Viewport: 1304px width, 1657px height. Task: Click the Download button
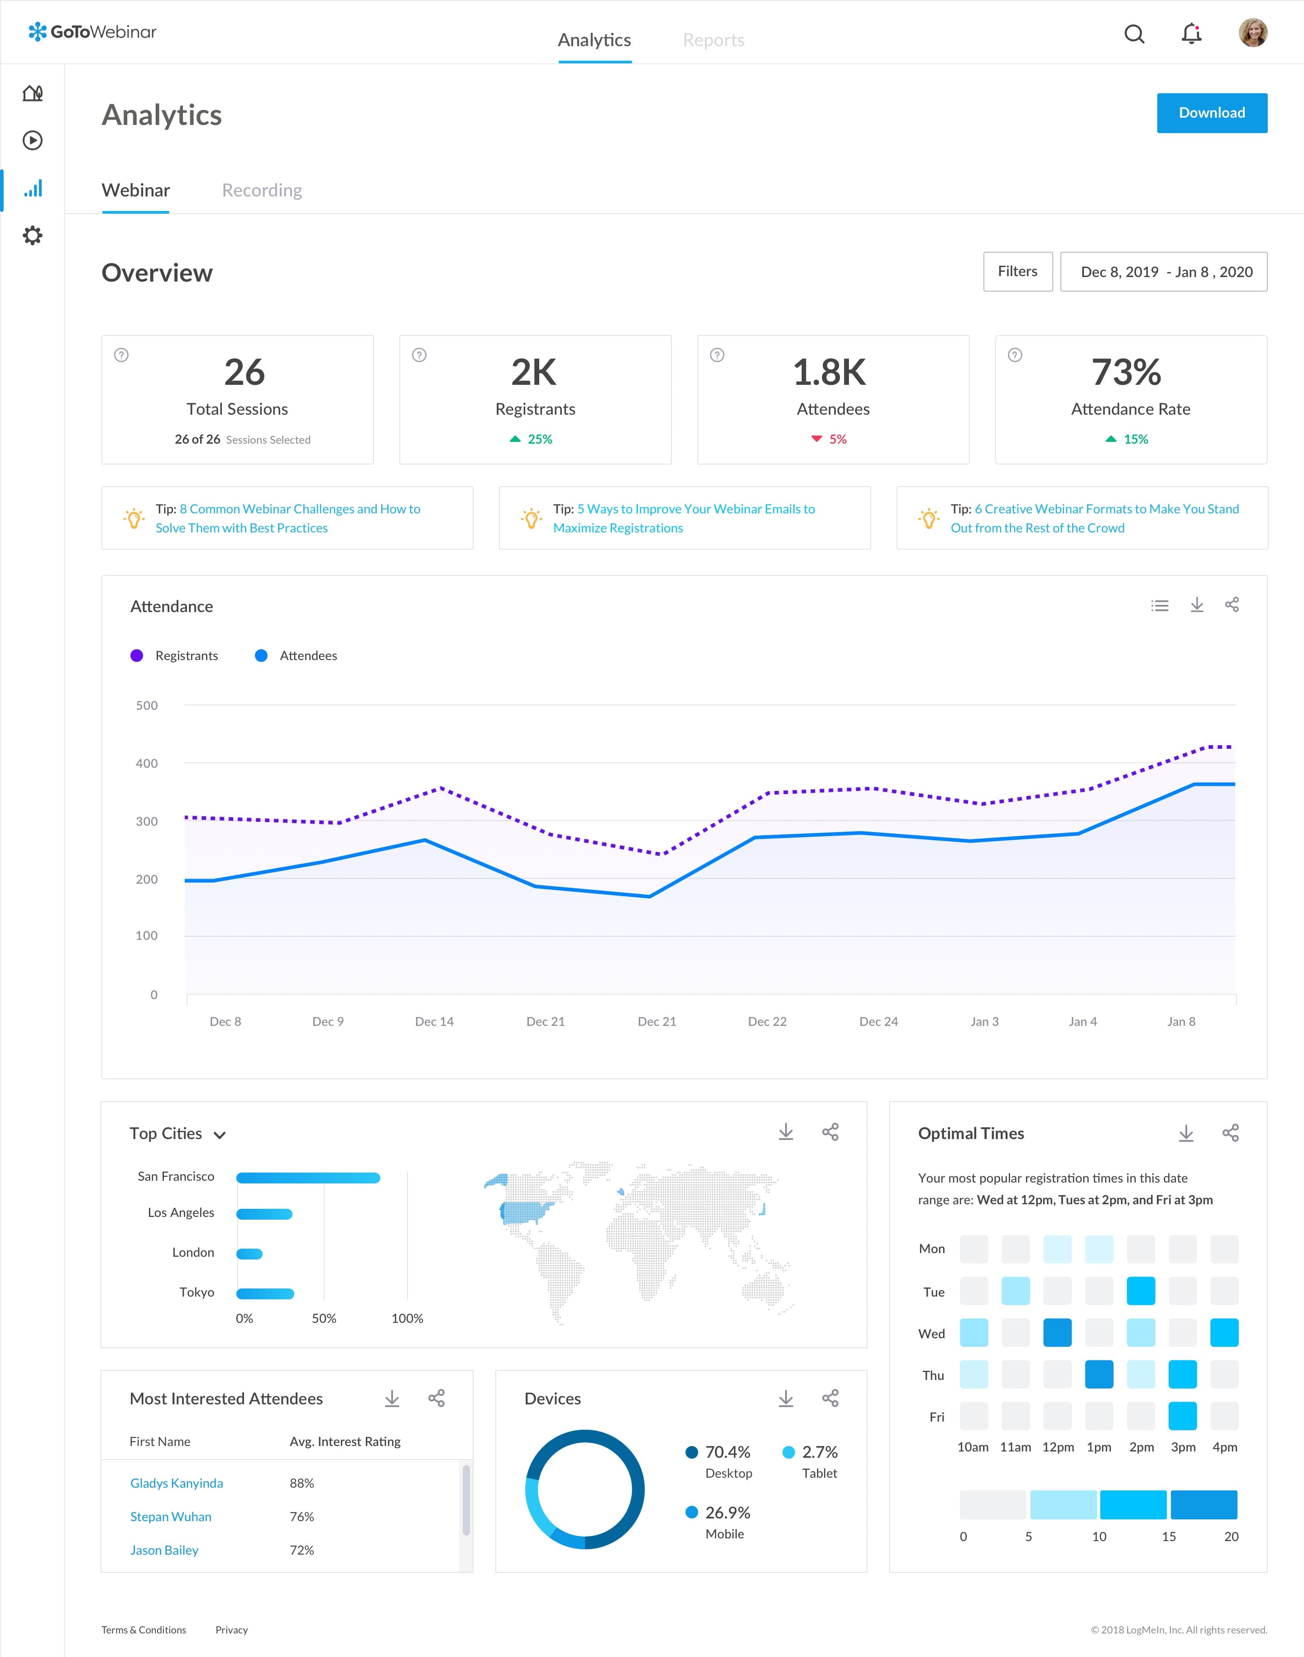pos(1212,113)
